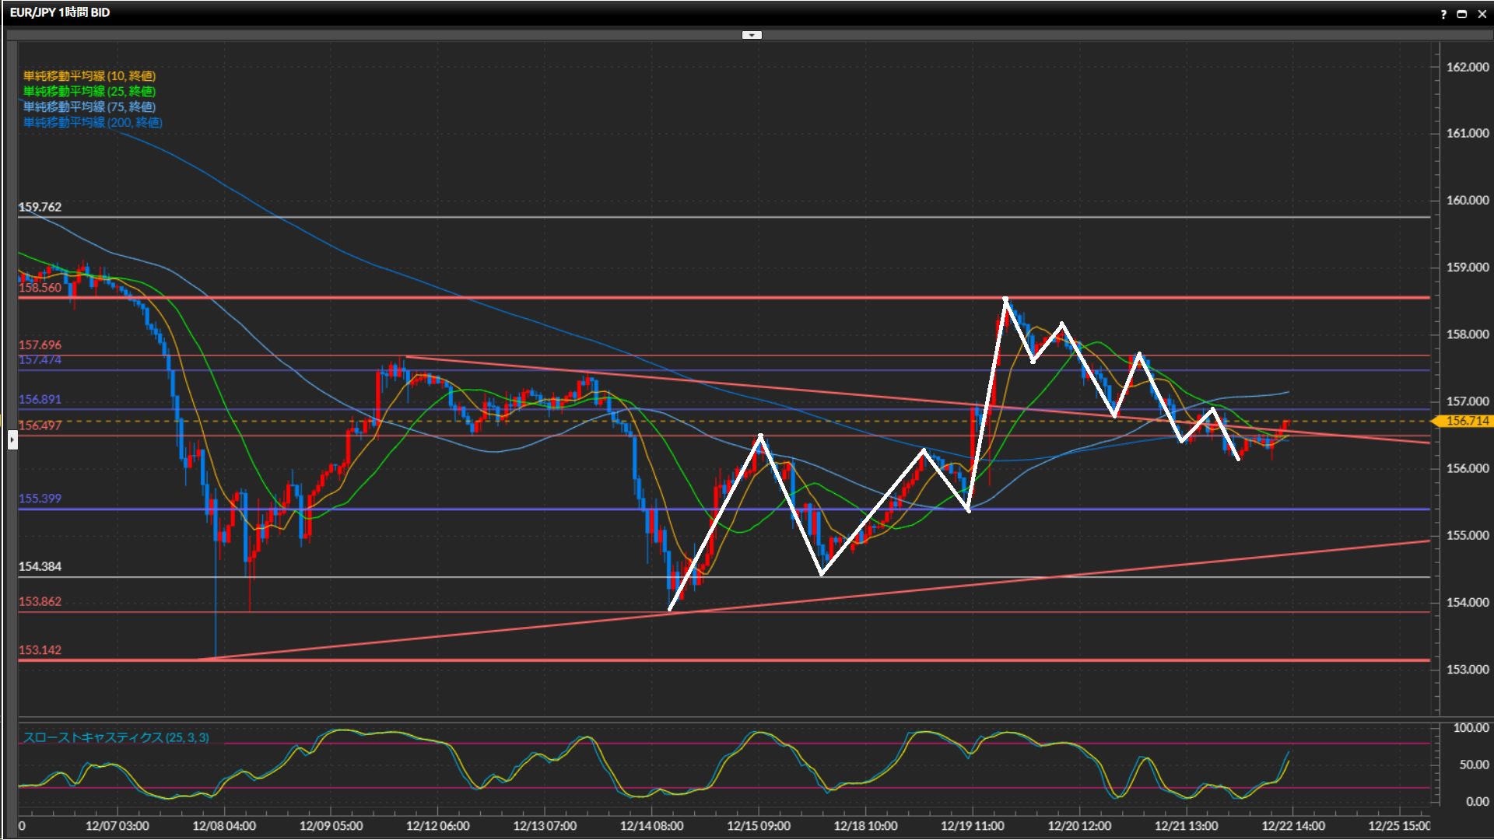Click the 12/15 09:00 time axis label
The height and width of the screenshot is (840, 1494).
click(x=759, y=826)
